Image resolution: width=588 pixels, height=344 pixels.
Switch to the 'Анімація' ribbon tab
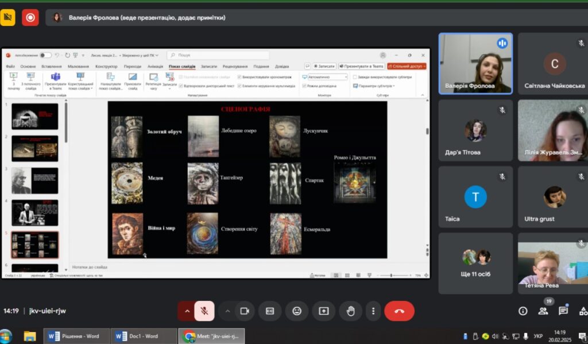(155, 66)
